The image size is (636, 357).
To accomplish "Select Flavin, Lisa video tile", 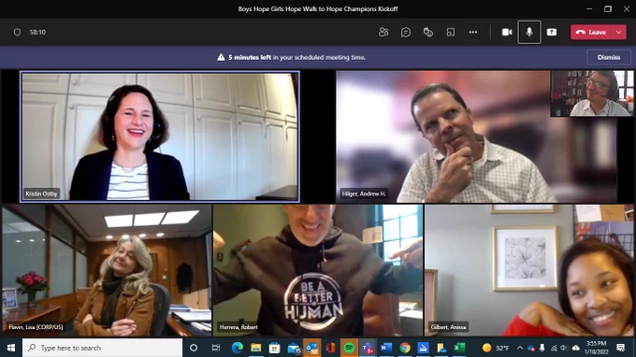I will 107,270.
